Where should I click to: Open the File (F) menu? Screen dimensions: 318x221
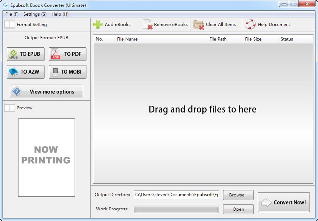pyautogui.click(x=12, y=14)
